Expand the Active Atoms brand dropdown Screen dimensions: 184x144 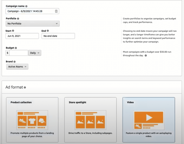(17, 67)
